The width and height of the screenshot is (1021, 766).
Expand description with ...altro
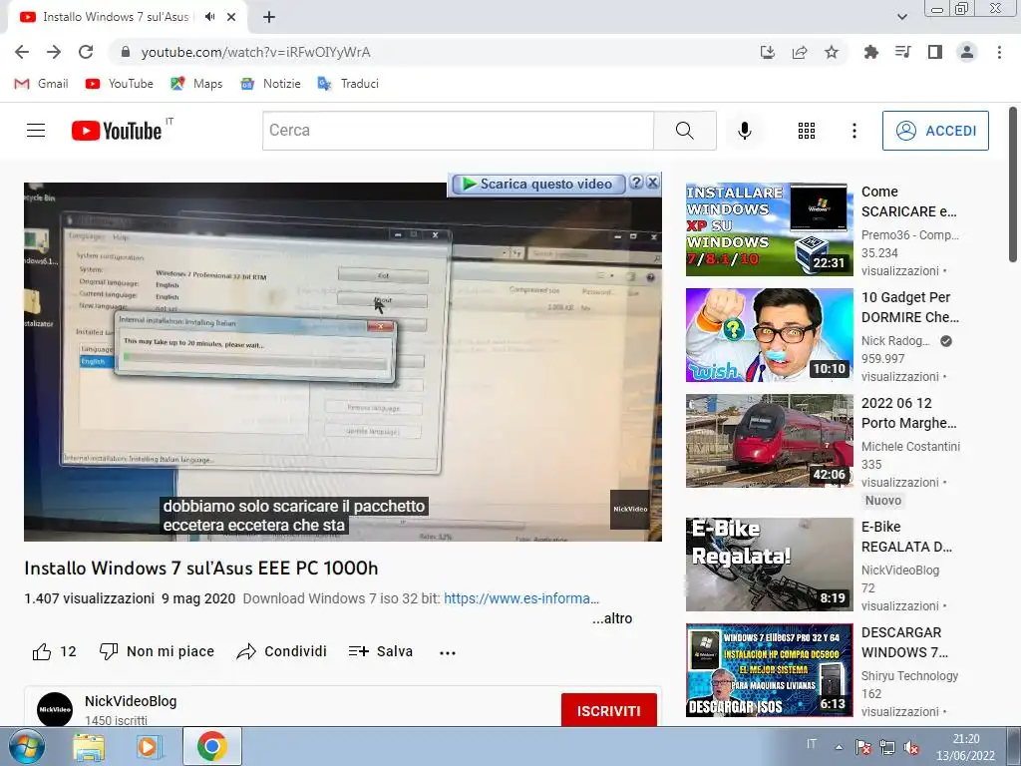click(612, 618)
